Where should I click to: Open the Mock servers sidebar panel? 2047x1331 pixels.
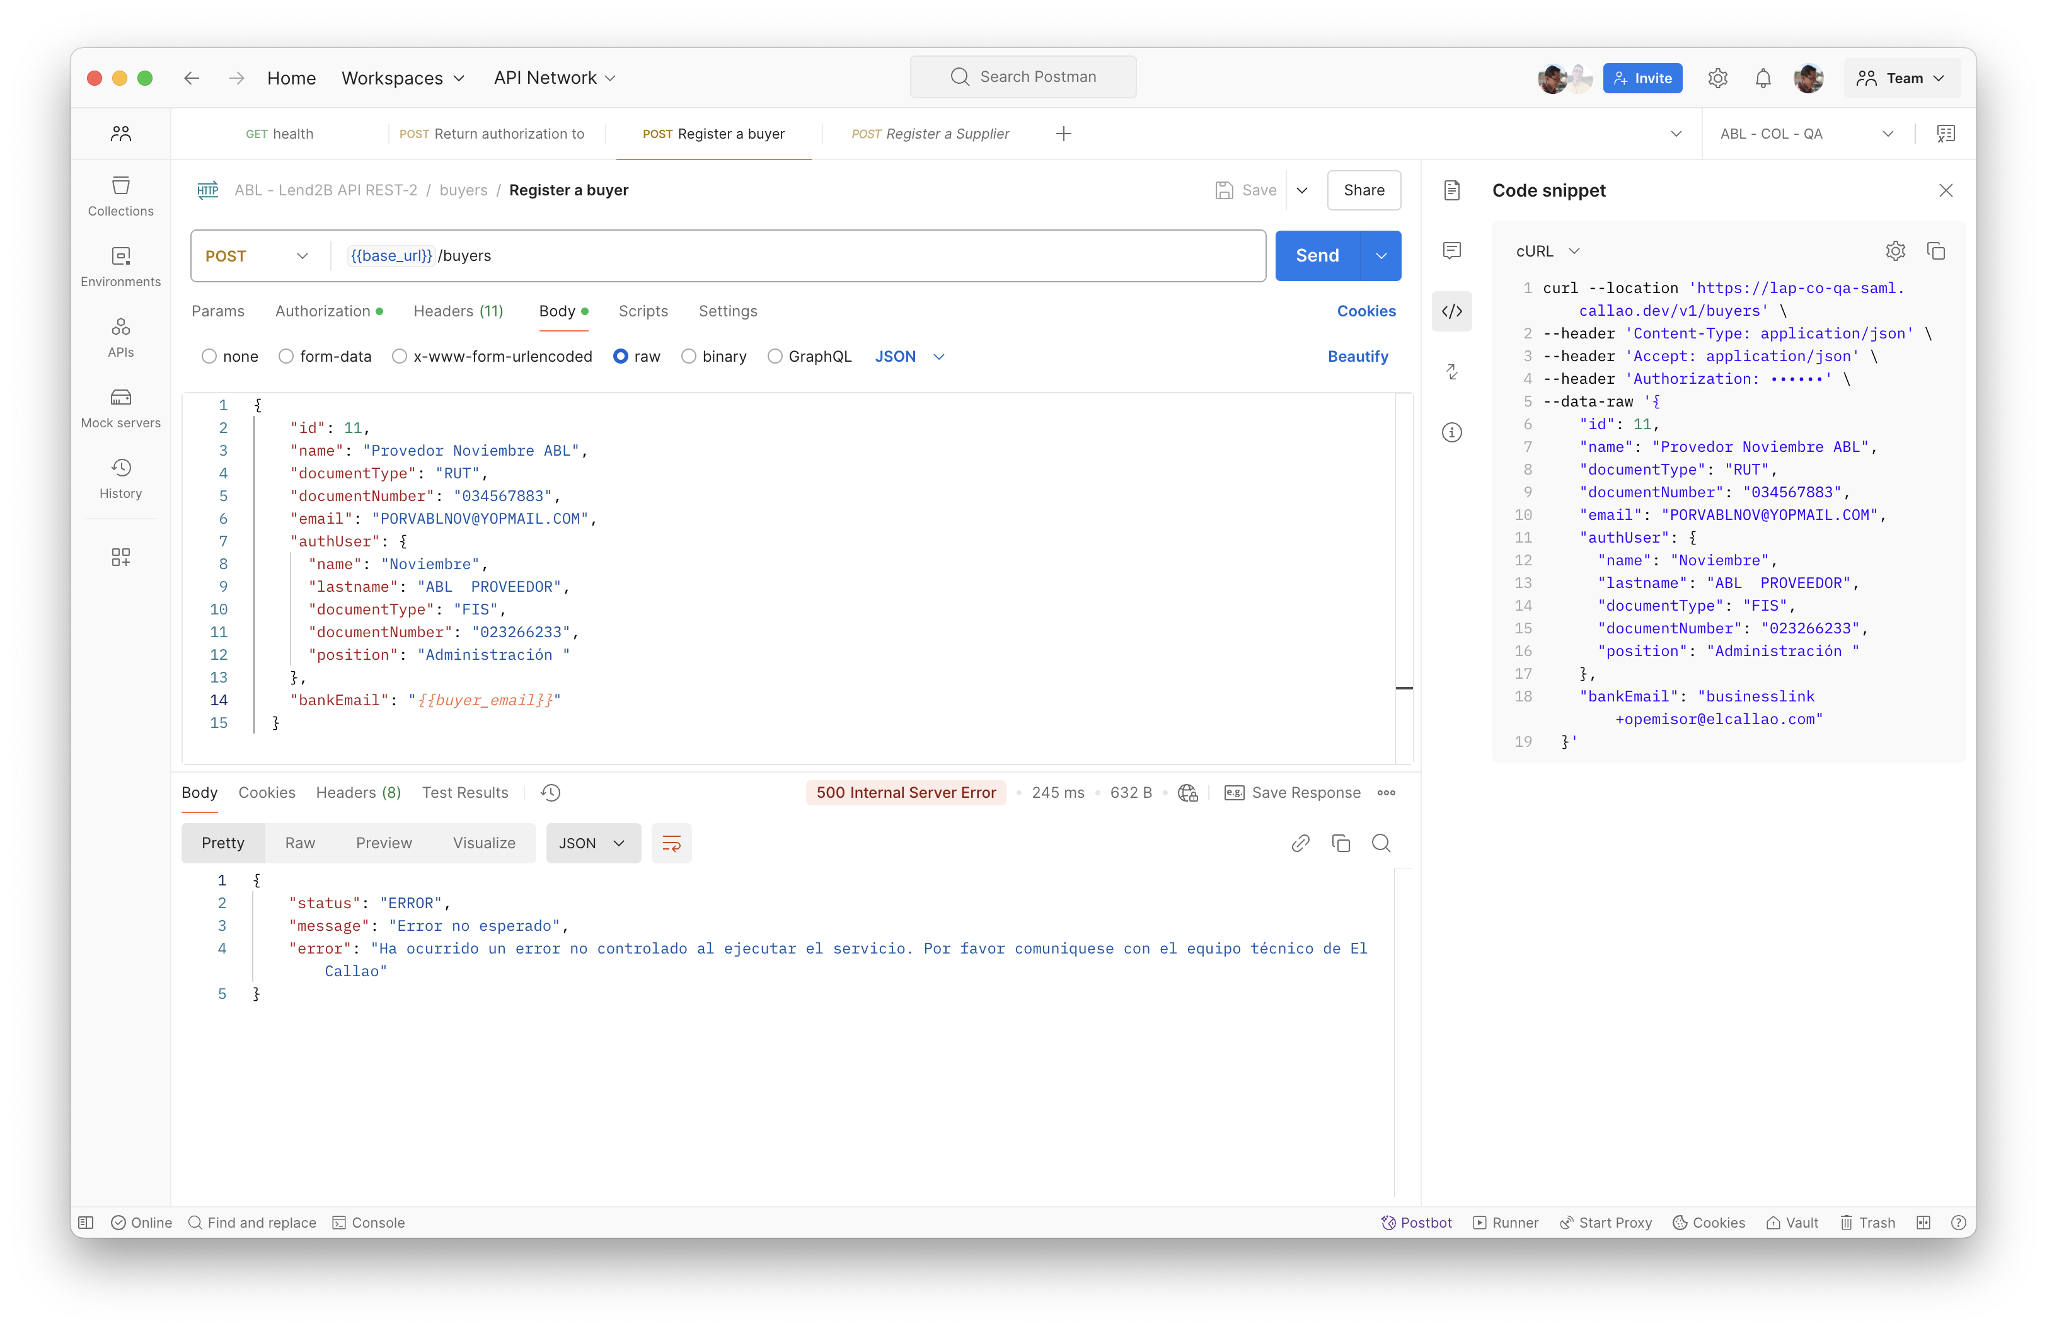point(120,408)
